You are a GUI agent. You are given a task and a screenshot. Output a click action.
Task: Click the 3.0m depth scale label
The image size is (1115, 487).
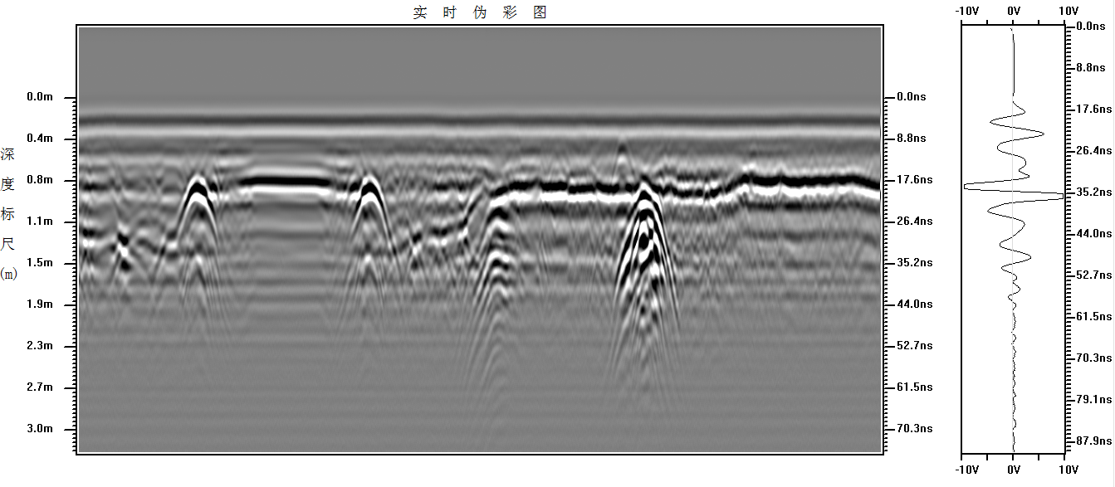tap(39, 429)
